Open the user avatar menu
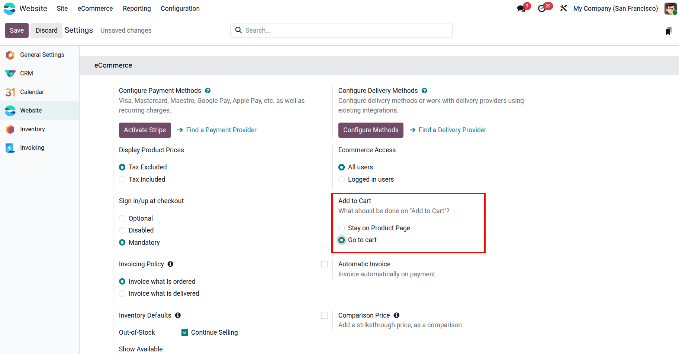The height and width of the screenshot is (354, 679). [670, 9]
